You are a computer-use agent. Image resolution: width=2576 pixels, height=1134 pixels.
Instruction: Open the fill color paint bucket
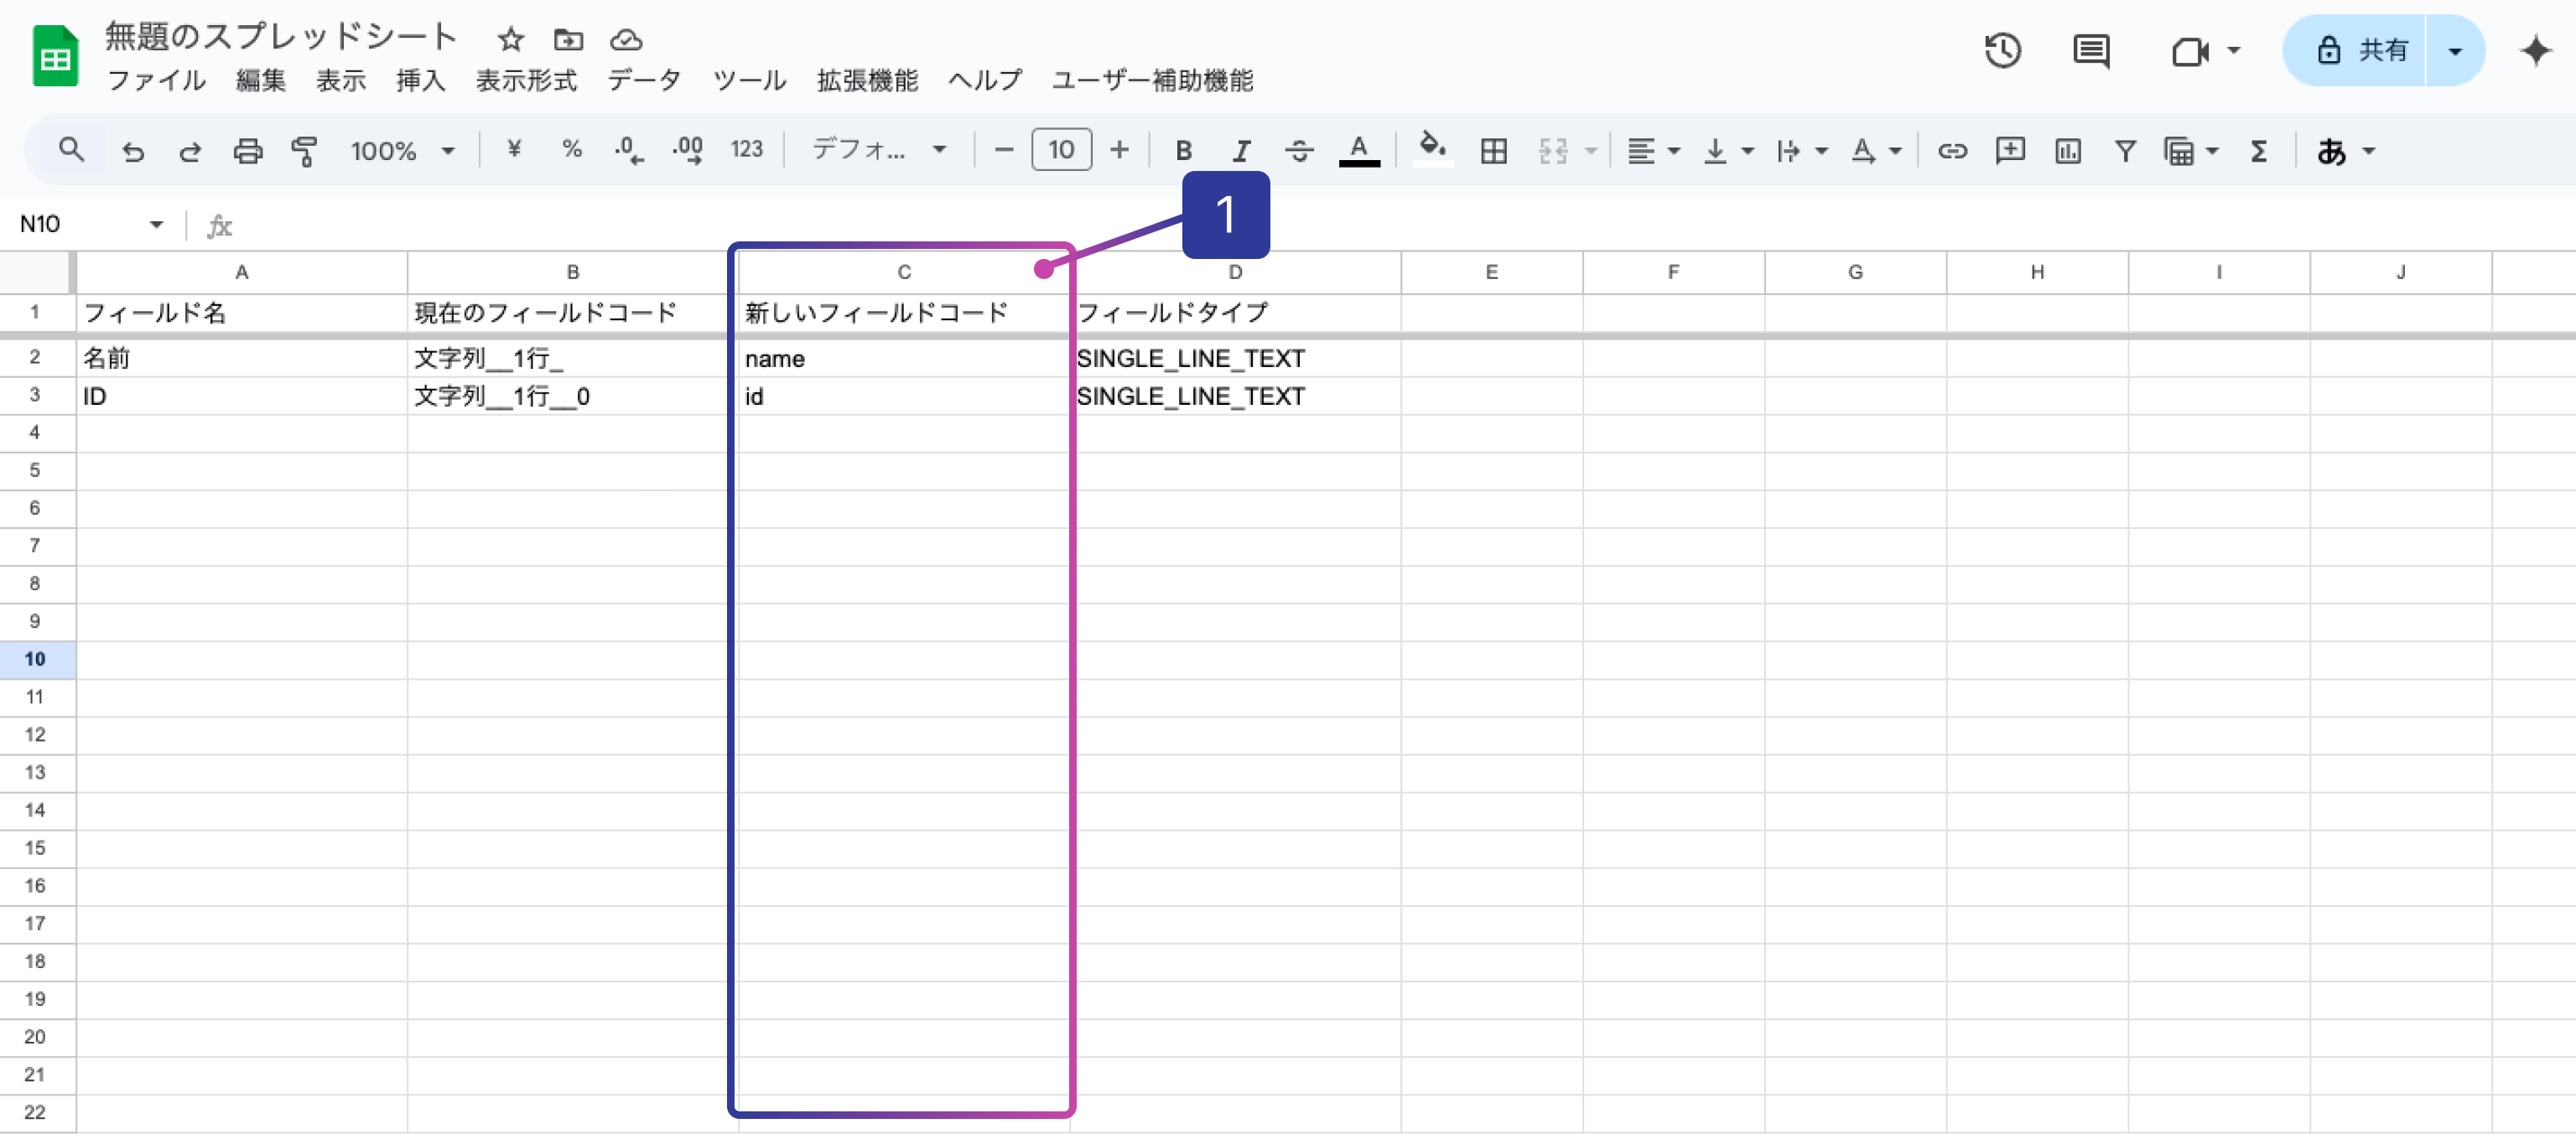pyautogui.click(x=1432, y=149)
